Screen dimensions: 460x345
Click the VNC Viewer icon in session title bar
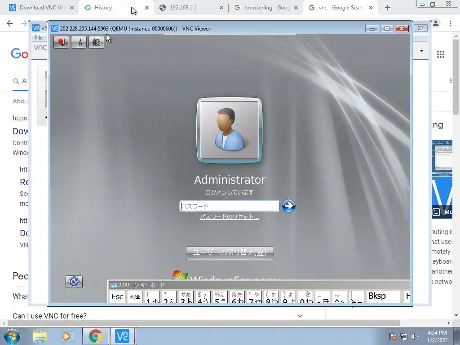click(x=54, y=28)
